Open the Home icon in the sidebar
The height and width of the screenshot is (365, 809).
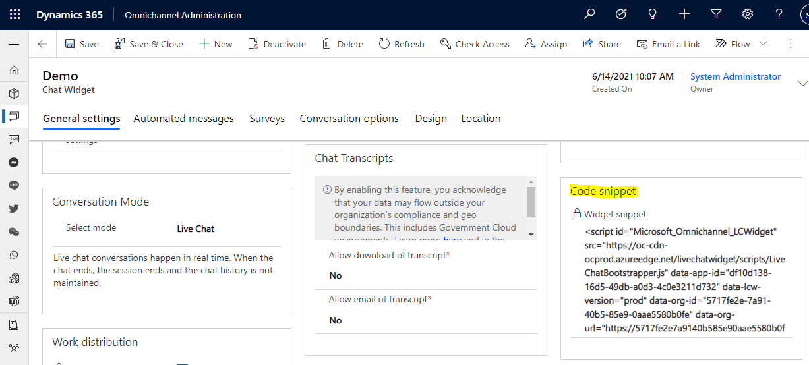click(x=14, y=70)
